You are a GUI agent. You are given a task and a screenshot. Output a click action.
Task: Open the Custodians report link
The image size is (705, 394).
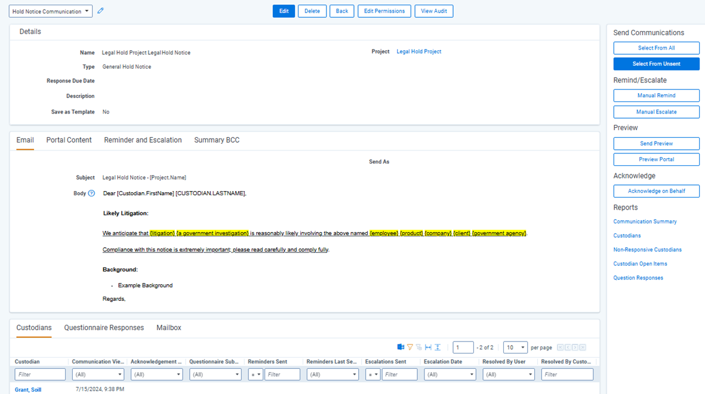pos(627,236)
